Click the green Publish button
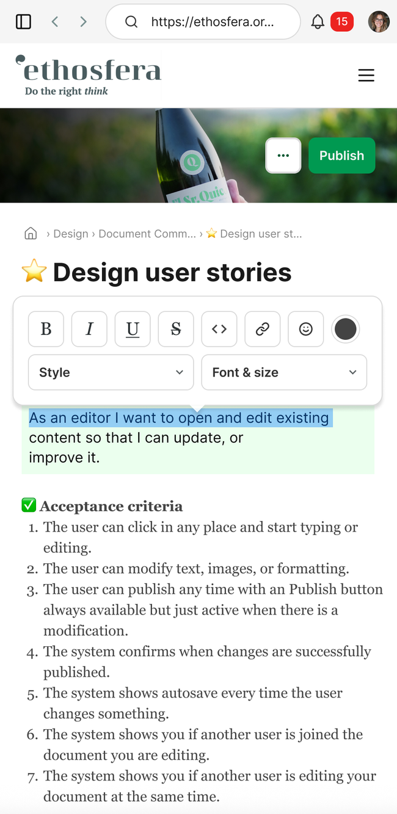The image size is (397, 814). 341,156
